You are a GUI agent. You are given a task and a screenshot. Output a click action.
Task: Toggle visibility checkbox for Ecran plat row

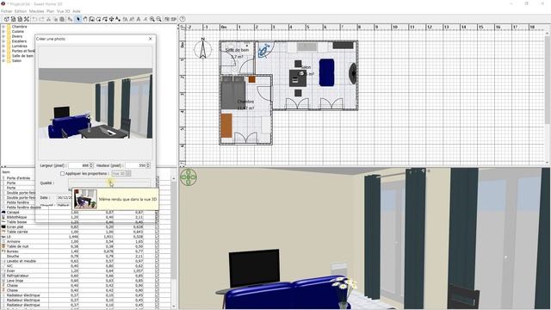click(x=157, y=227)
